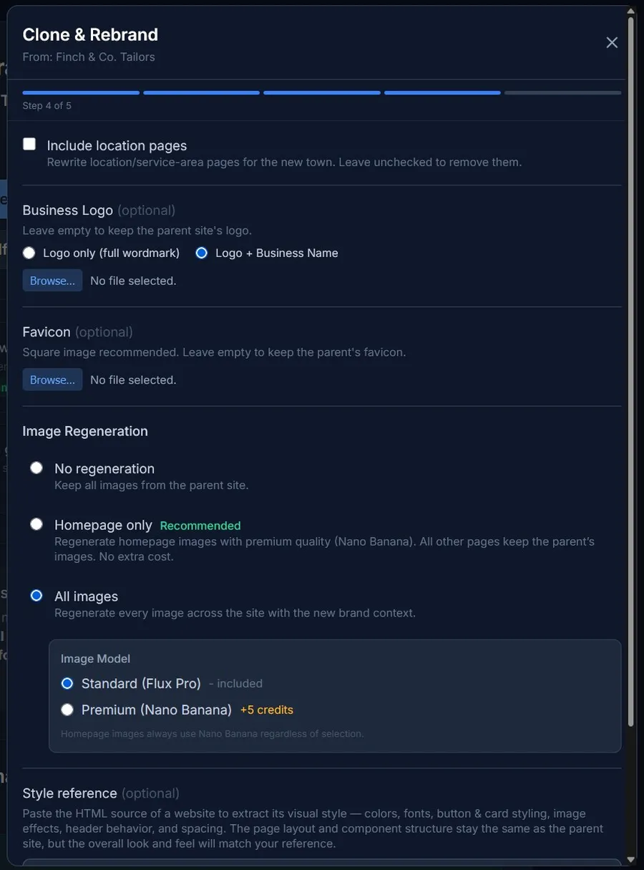
Task: Click the first step progress bar segment
Action: pos(81,92)
